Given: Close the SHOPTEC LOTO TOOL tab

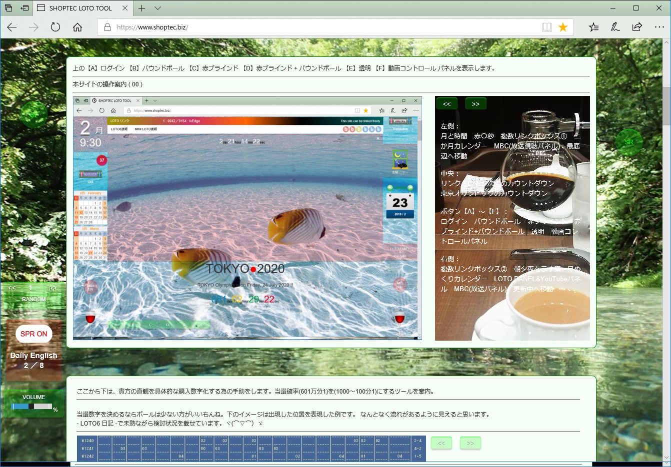Looking at the screenshot, I should point(125,8).
